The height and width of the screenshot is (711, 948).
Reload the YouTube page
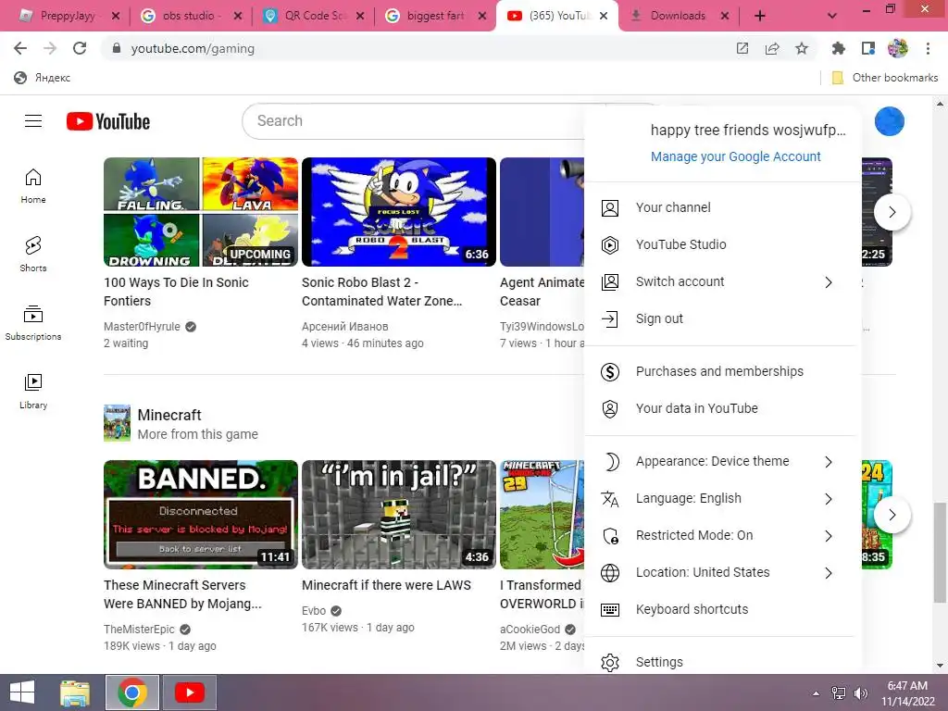80,48
